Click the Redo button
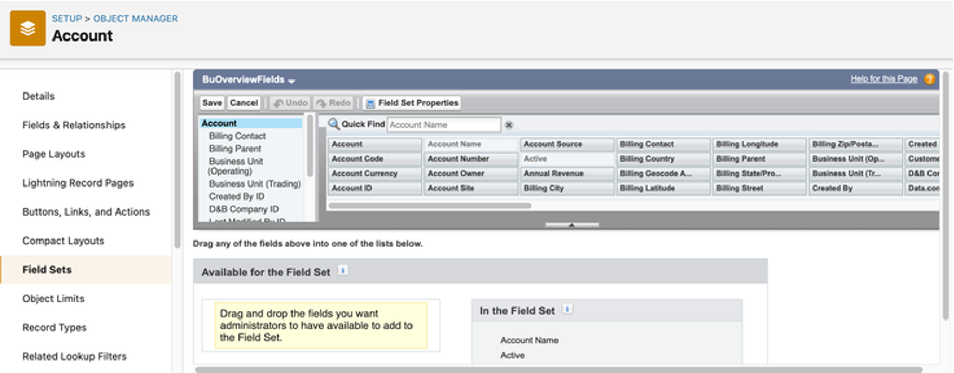Image resolution: width=954 pixels, height=373 pixels. pos(334,103)
